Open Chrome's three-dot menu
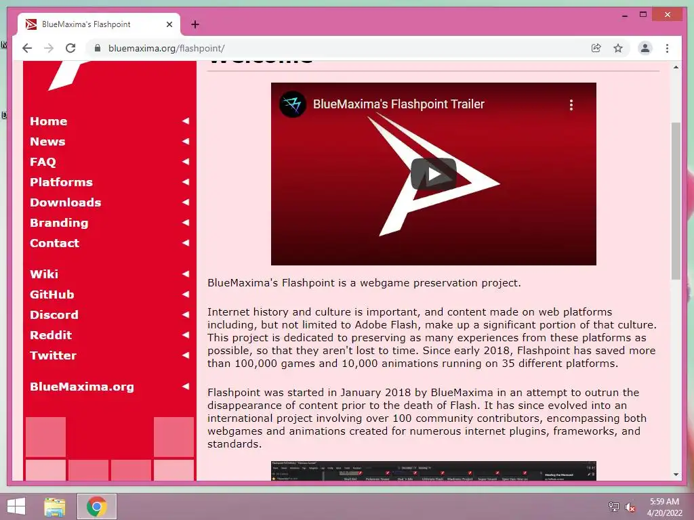 [667, 48]
